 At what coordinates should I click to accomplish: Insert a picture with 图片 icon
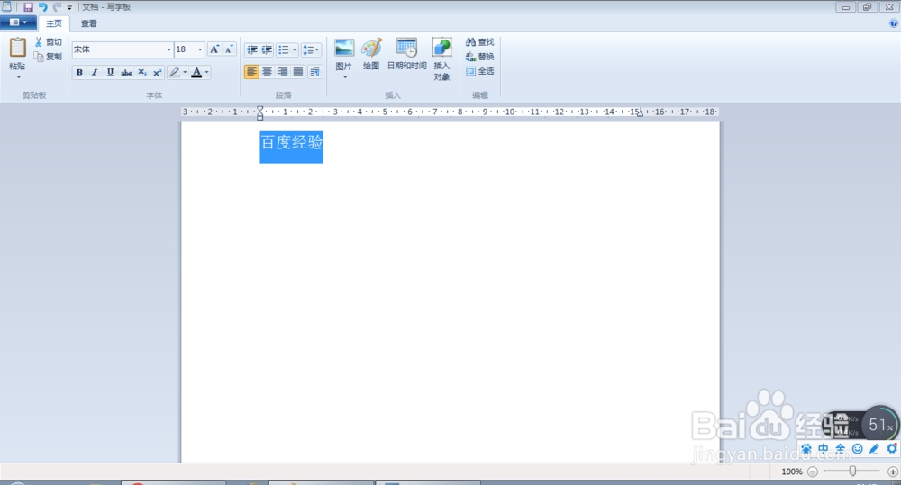tap(343, 49)
